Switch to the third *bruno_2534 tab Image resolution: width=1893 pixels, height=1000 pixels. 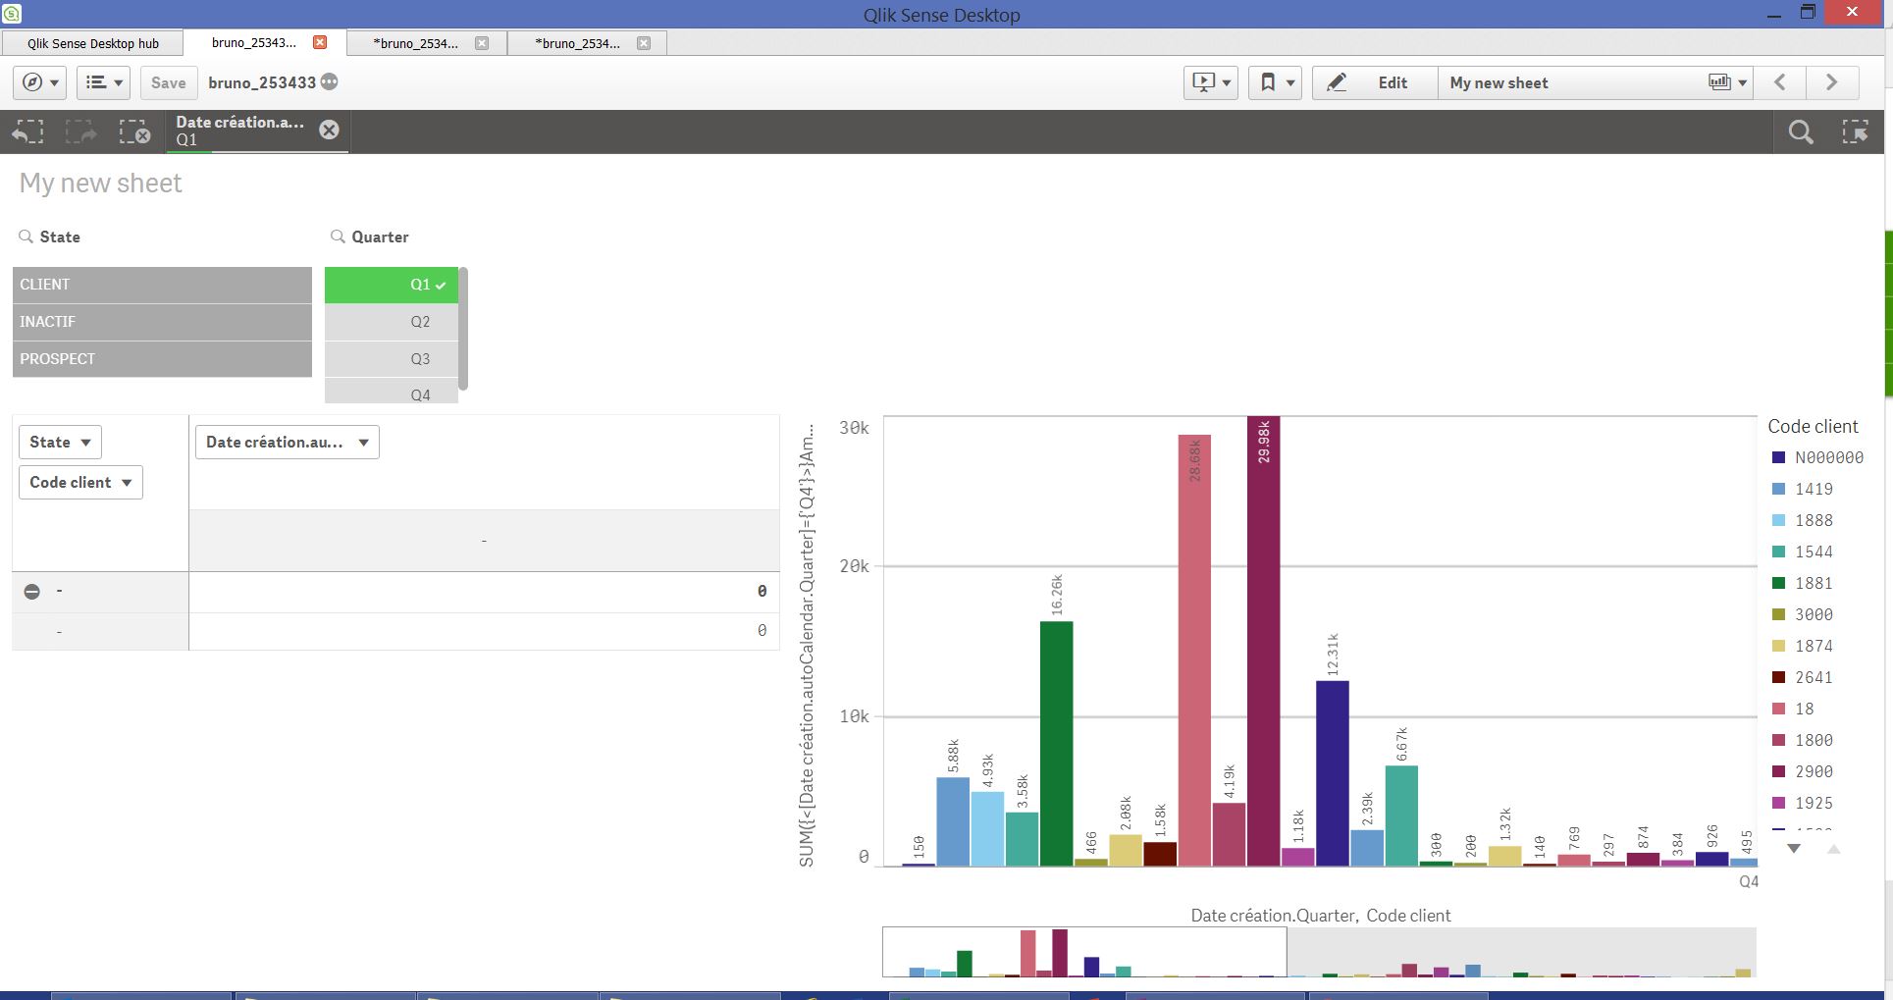[x=577, y=43]
